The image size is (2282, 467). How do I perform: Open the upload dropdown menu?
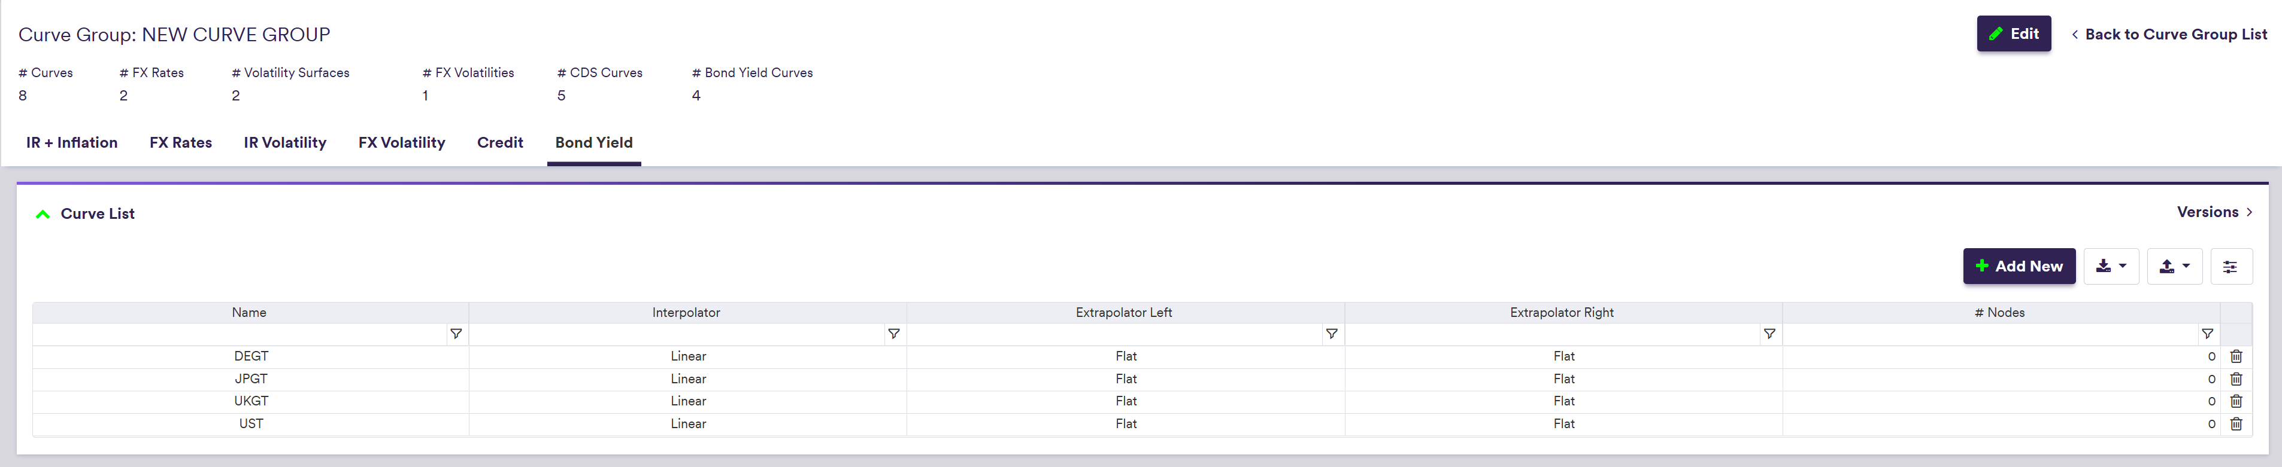2174,266
